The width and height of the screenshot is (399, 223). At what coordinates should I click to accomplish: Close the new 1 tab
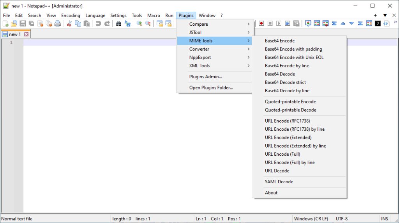26,34
